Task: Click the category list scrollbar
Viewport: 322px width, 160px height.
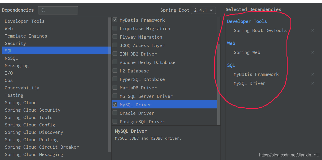Action: pos(110,85)
